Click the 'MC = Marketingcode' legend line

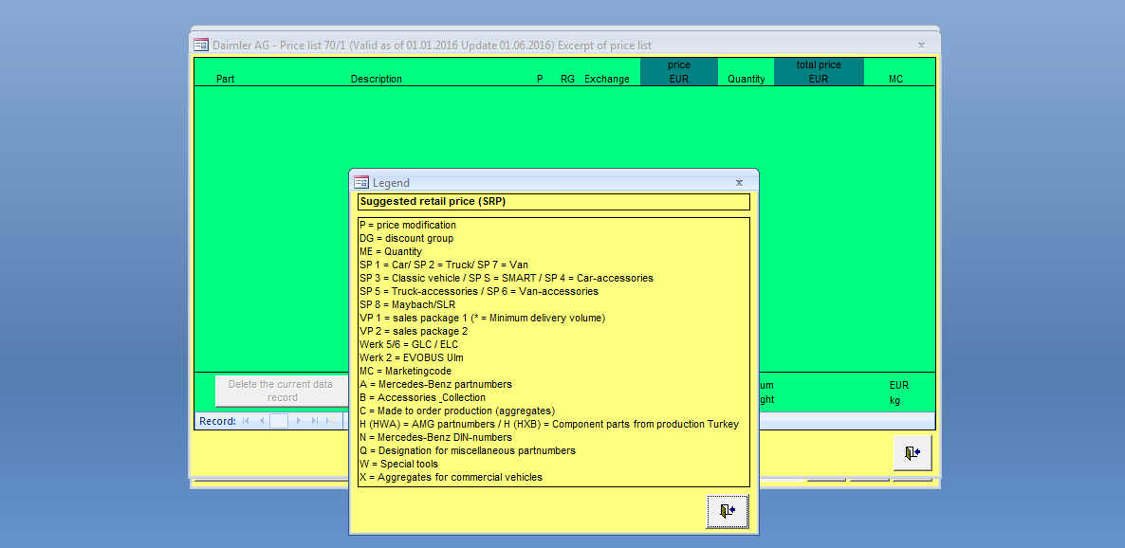[x=405, y=371]
